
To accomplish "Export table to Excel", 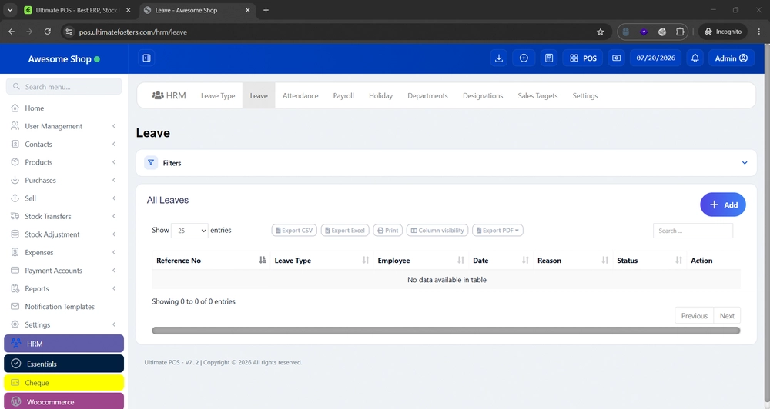I will point(346,231).
